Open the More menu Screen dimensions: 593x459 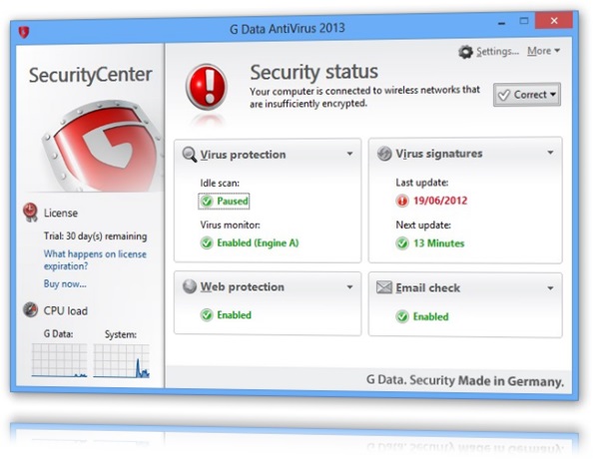pyautogui.click(x=543, y=51)
